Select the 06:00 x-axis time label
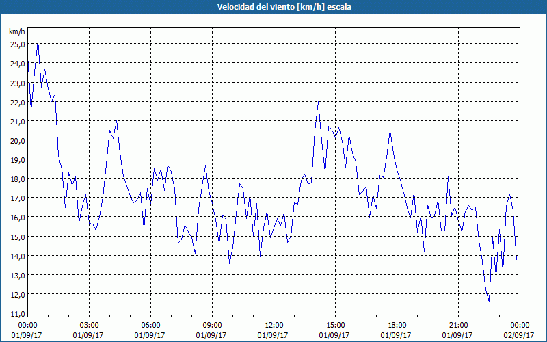This screenshot has height=342, width=547. coord(150,325)
